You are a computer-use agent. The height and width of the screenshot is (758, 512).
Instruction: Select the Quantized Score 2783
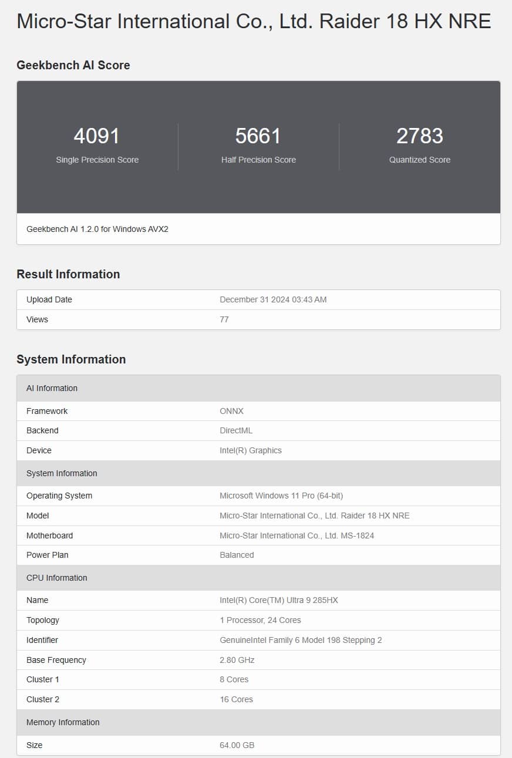coord(420,136)
